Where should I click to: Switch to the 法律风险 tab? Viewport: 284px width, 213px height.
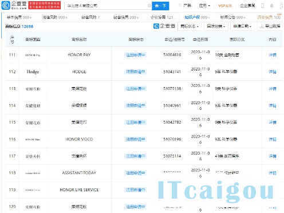[x=55, y=17]
